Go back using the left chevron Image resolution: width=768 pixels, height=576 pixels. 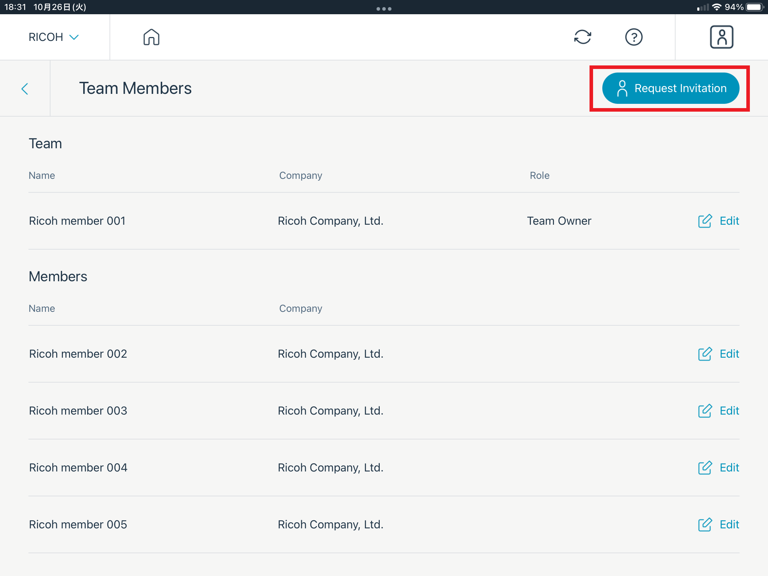click(x=25, y=89)
